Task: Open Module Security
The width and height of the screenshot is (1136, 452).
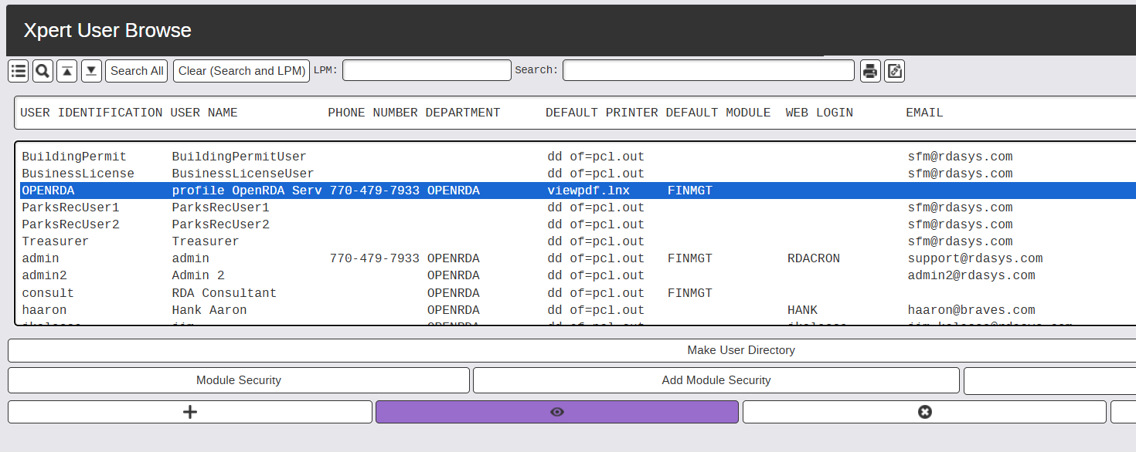Action: pyautogui.click(x=239, y=380)
